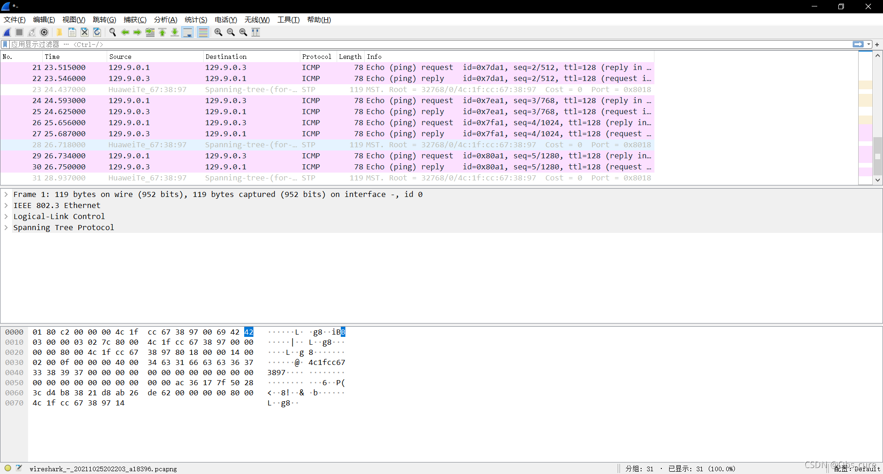This screenshot has width=883, height=474.
Task: Click into the display filter field
Action: [x=414, y=44]
